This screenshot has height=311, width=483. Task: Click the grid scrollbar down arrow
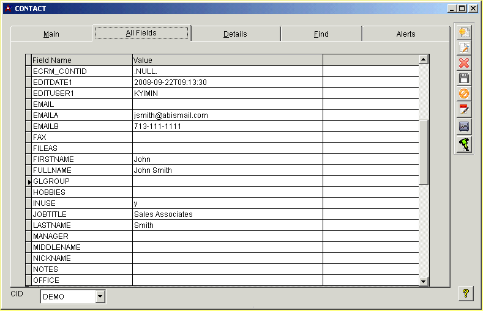tap(423, 280)
